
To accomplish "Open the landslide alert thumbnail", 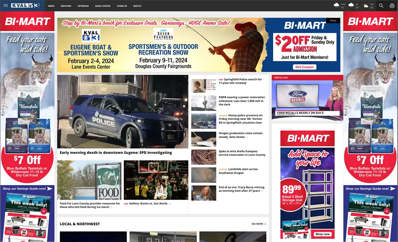I will click(204, 175).
